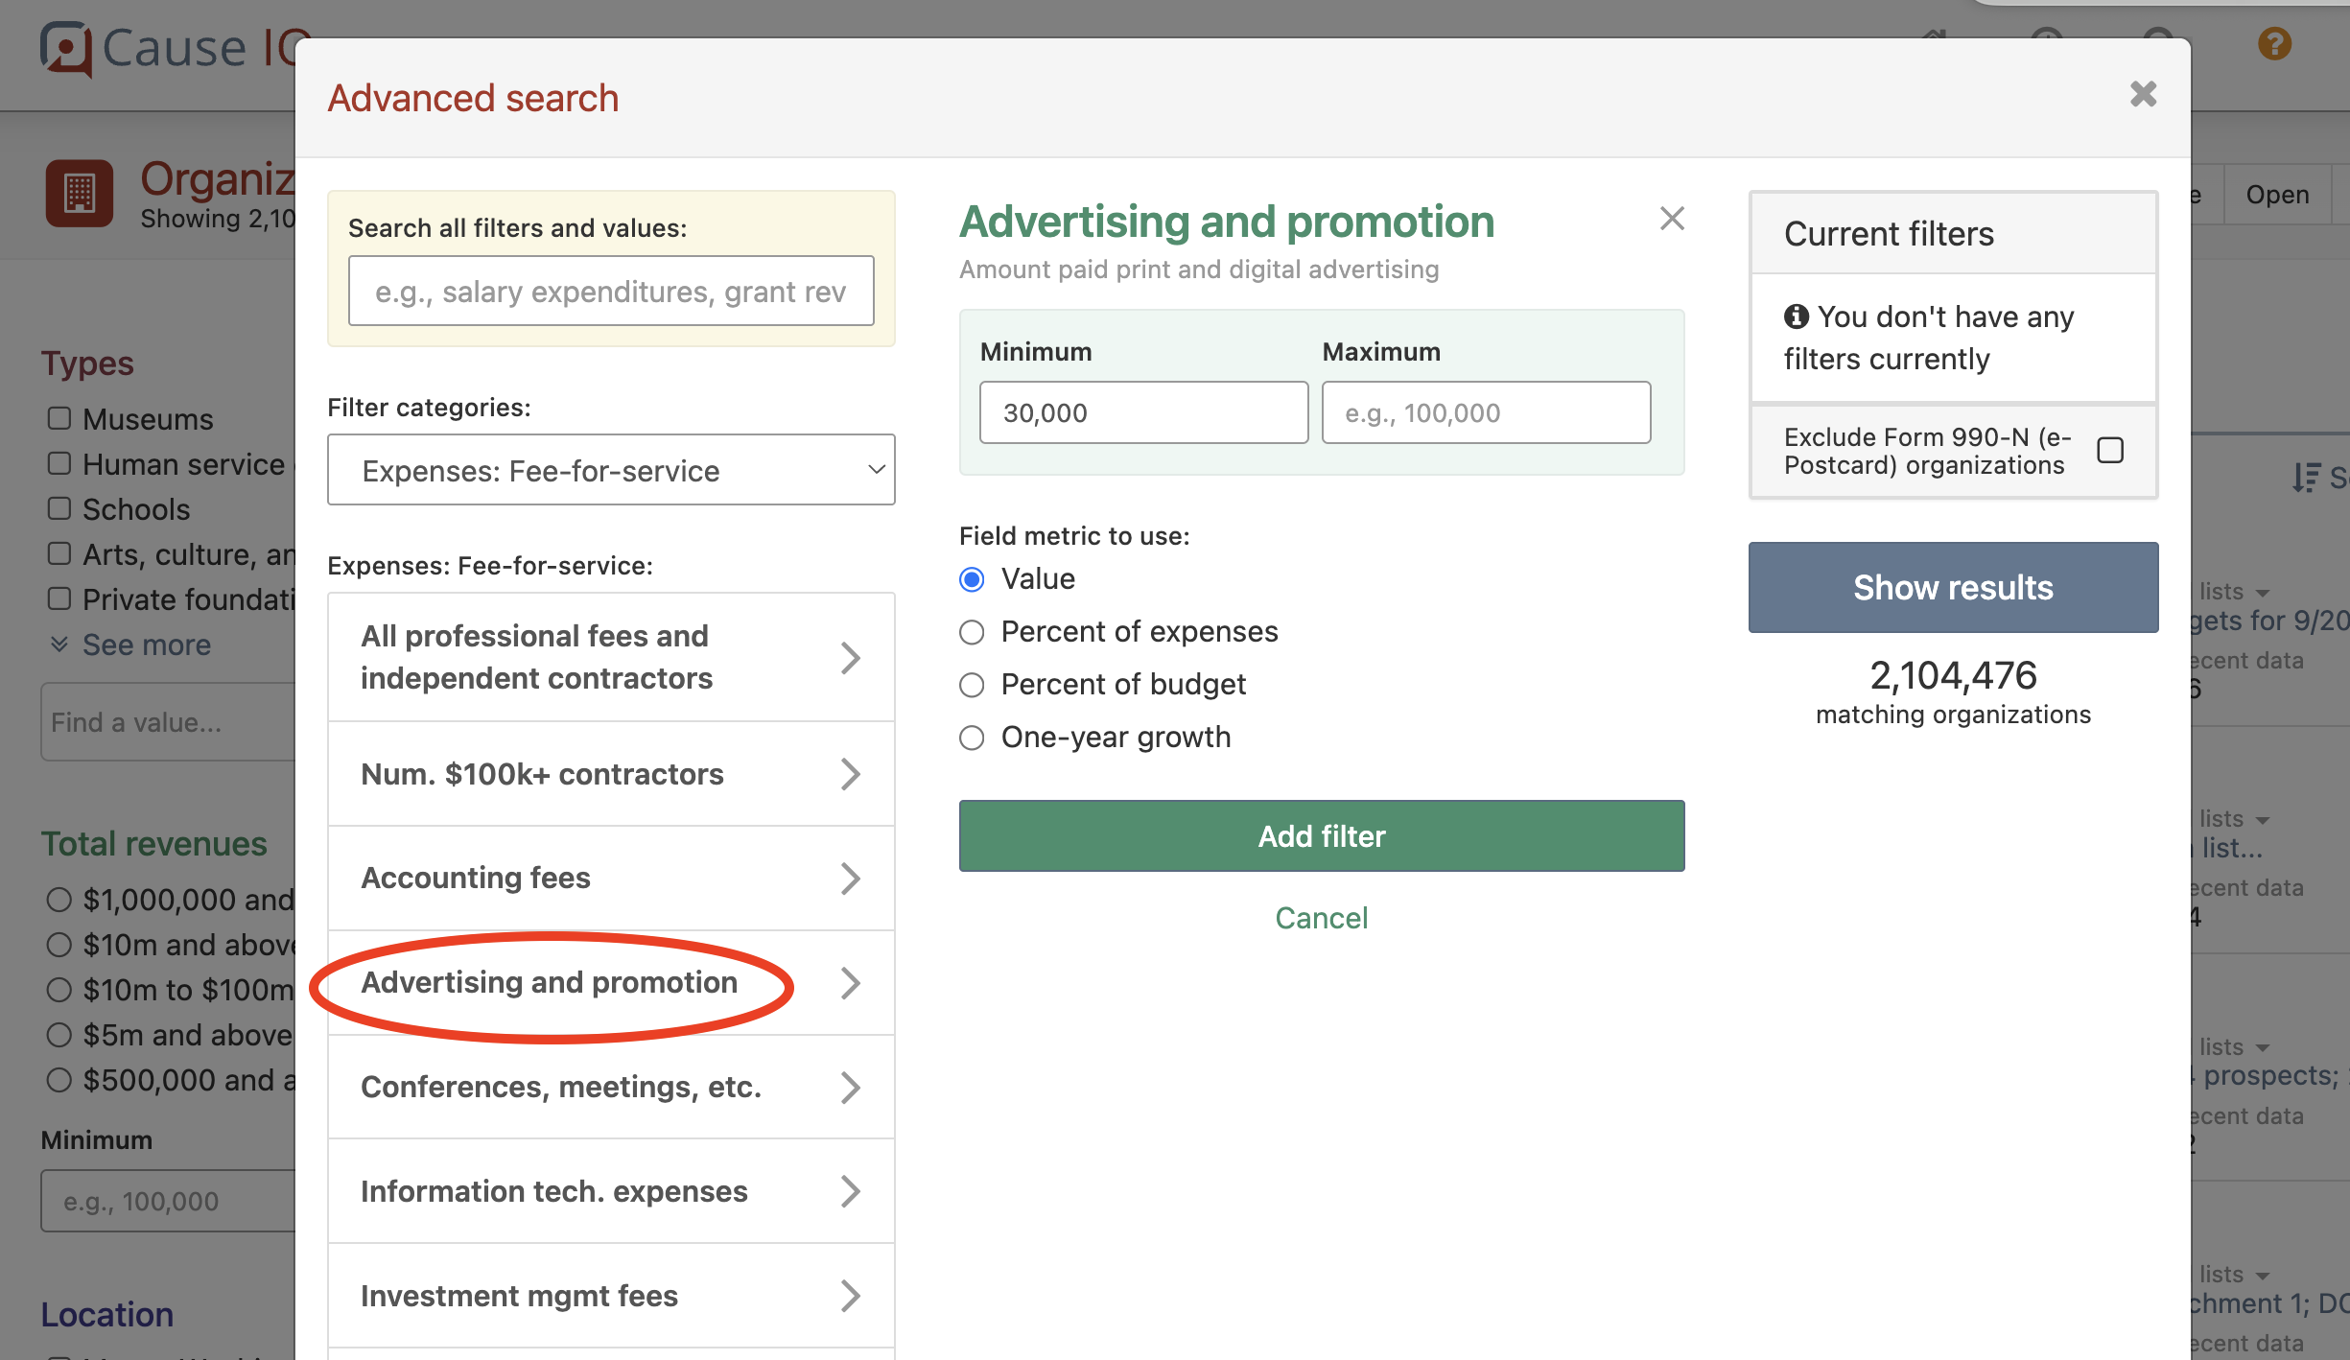Screen dimensions: 2350x1360
Task: Click the Cancel link below Add filter
Action: (x=1321, y=918)
